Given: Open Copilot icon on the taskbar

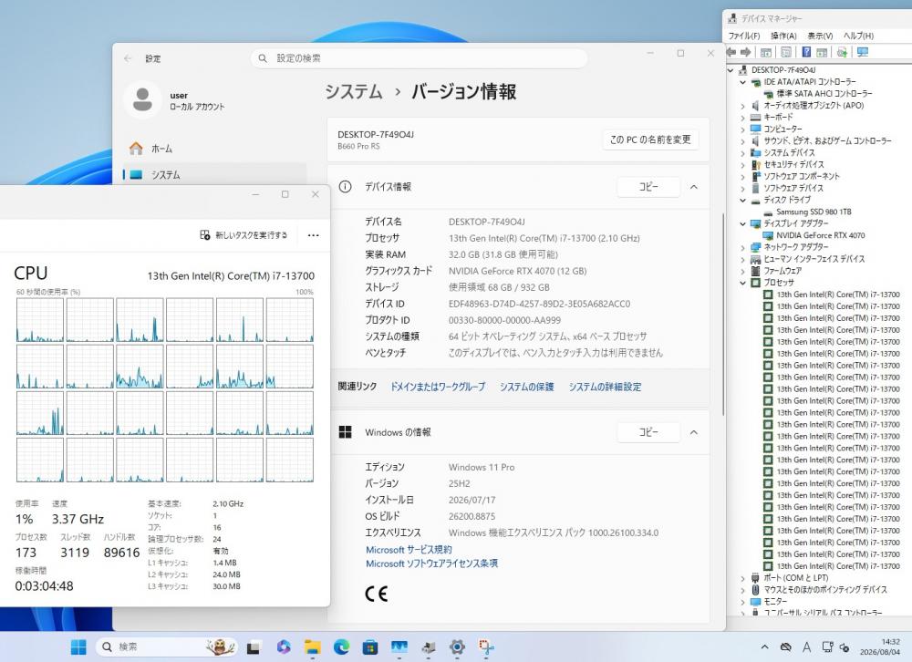Looking at the screenshot, I should [284, 646].
